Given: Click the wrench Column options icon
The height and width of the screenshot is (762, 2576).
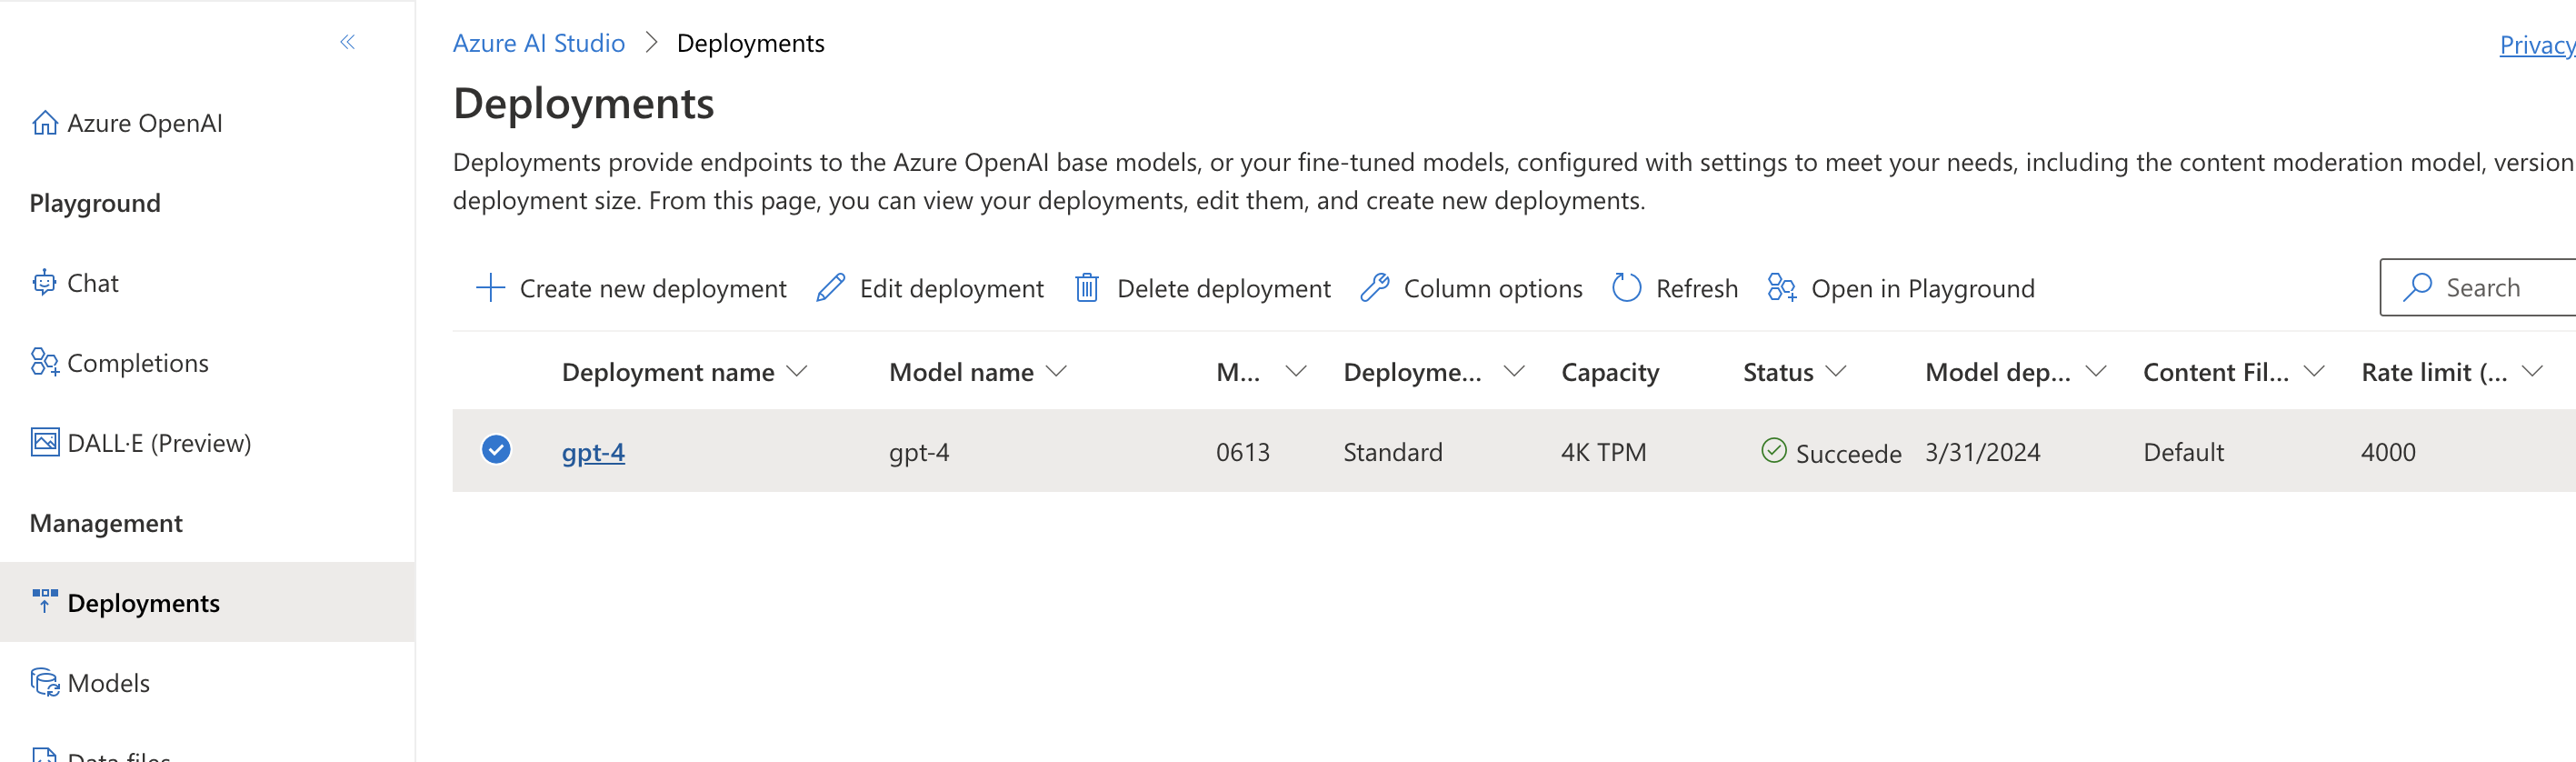Looking at the screenshot, I should click(1375, 288).
